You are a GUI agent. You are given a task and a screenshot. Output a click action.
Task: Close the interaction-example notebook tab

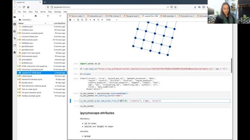click(x=102, y=16)
